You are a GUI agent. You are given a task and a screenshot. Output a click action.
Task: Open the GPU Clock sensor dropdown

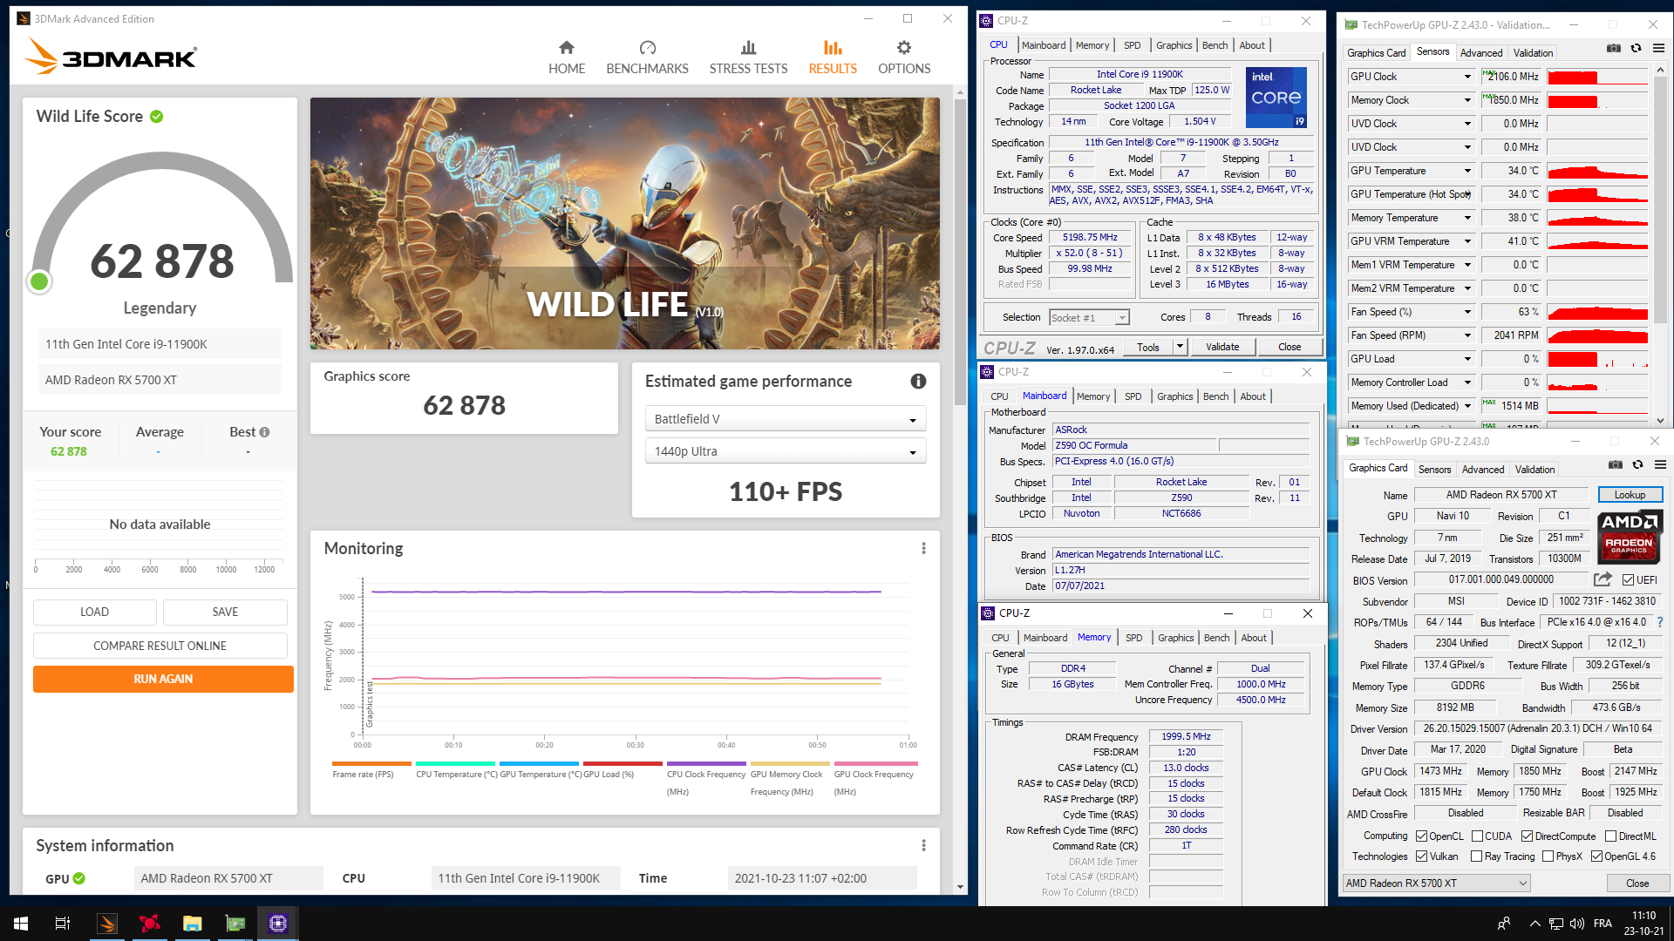(1467, 77)
